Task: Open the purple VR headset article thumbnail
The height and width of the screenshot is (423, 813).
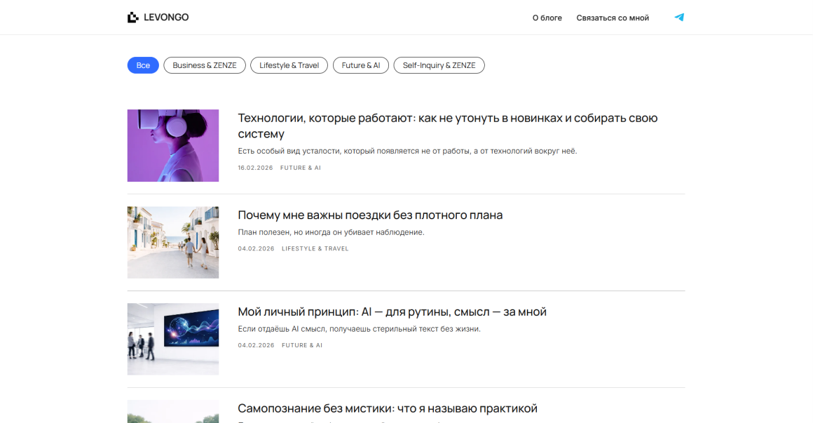Action: (x=172, y=145)
